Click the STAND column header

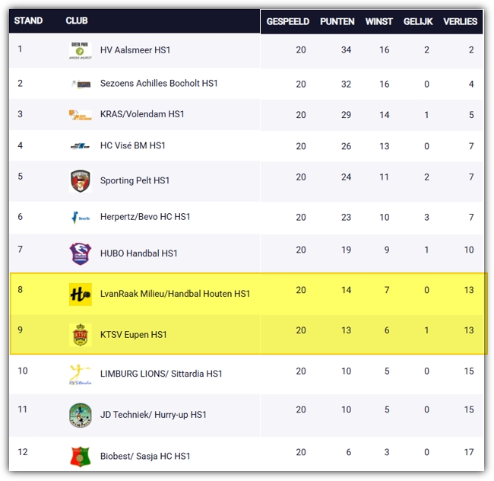[28, 21]
